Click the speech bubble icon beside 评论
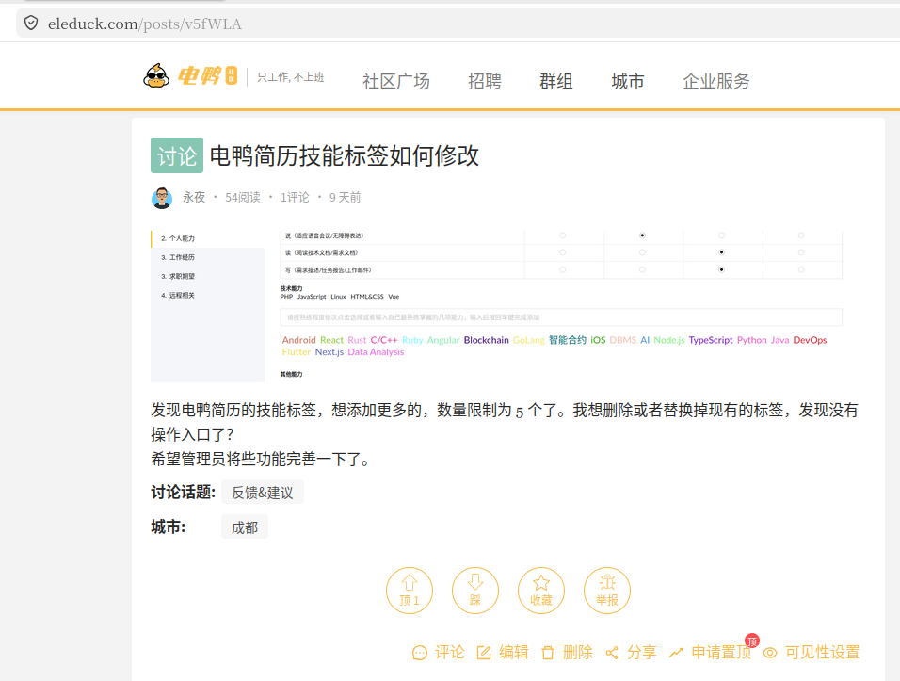This screenshot has width=900, height=681. [x=420, y=653]
